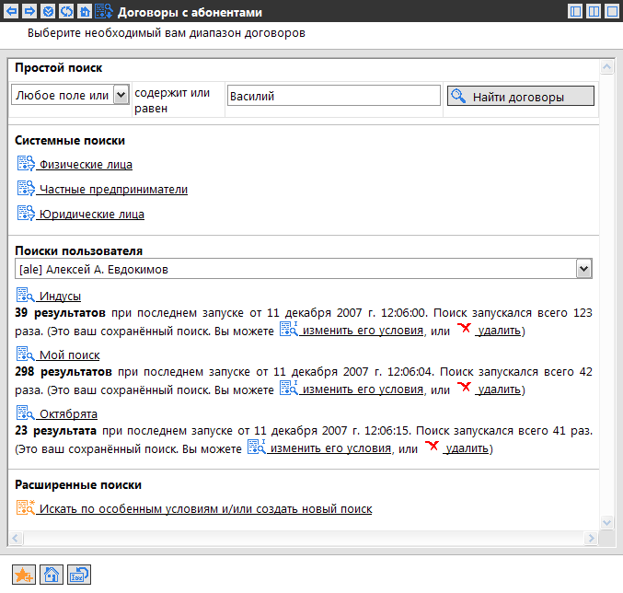Screen dimensions: 623x593
Task: Open the Юридические лица search link
Action: click(x=91, y=215)
